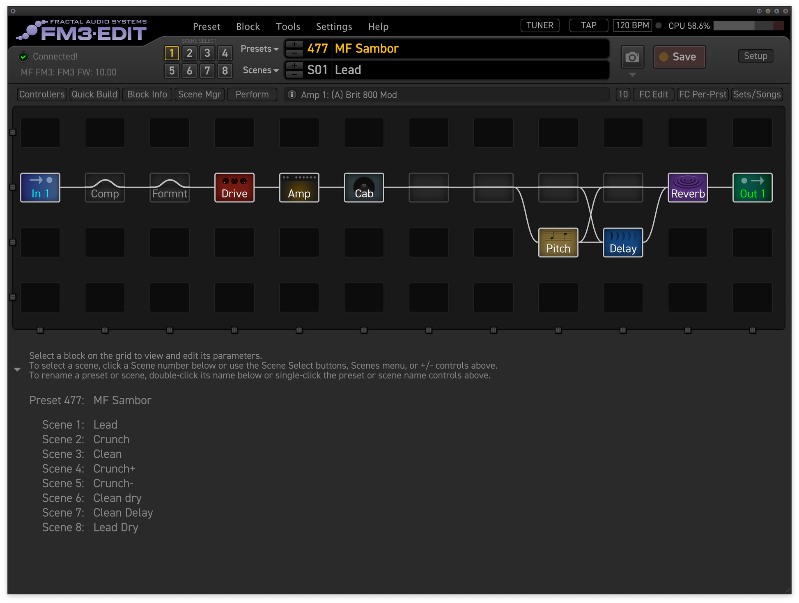Switch to scene 3 button

207,53
